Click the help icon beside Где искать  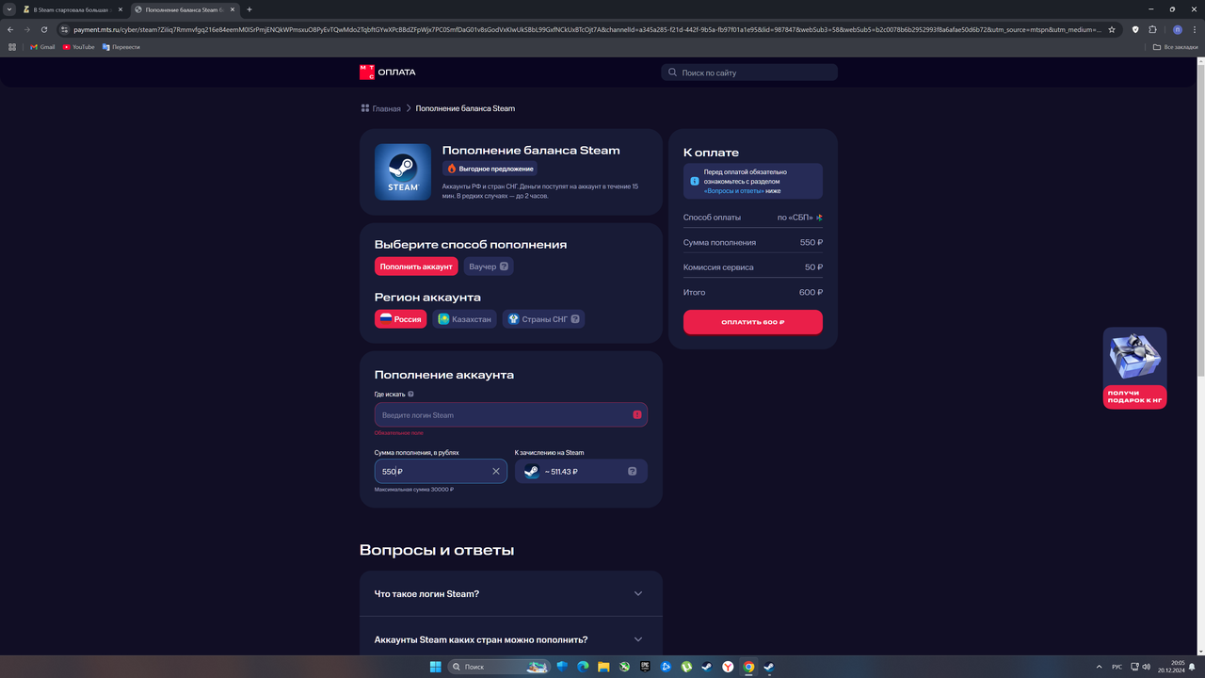(411, 395)
